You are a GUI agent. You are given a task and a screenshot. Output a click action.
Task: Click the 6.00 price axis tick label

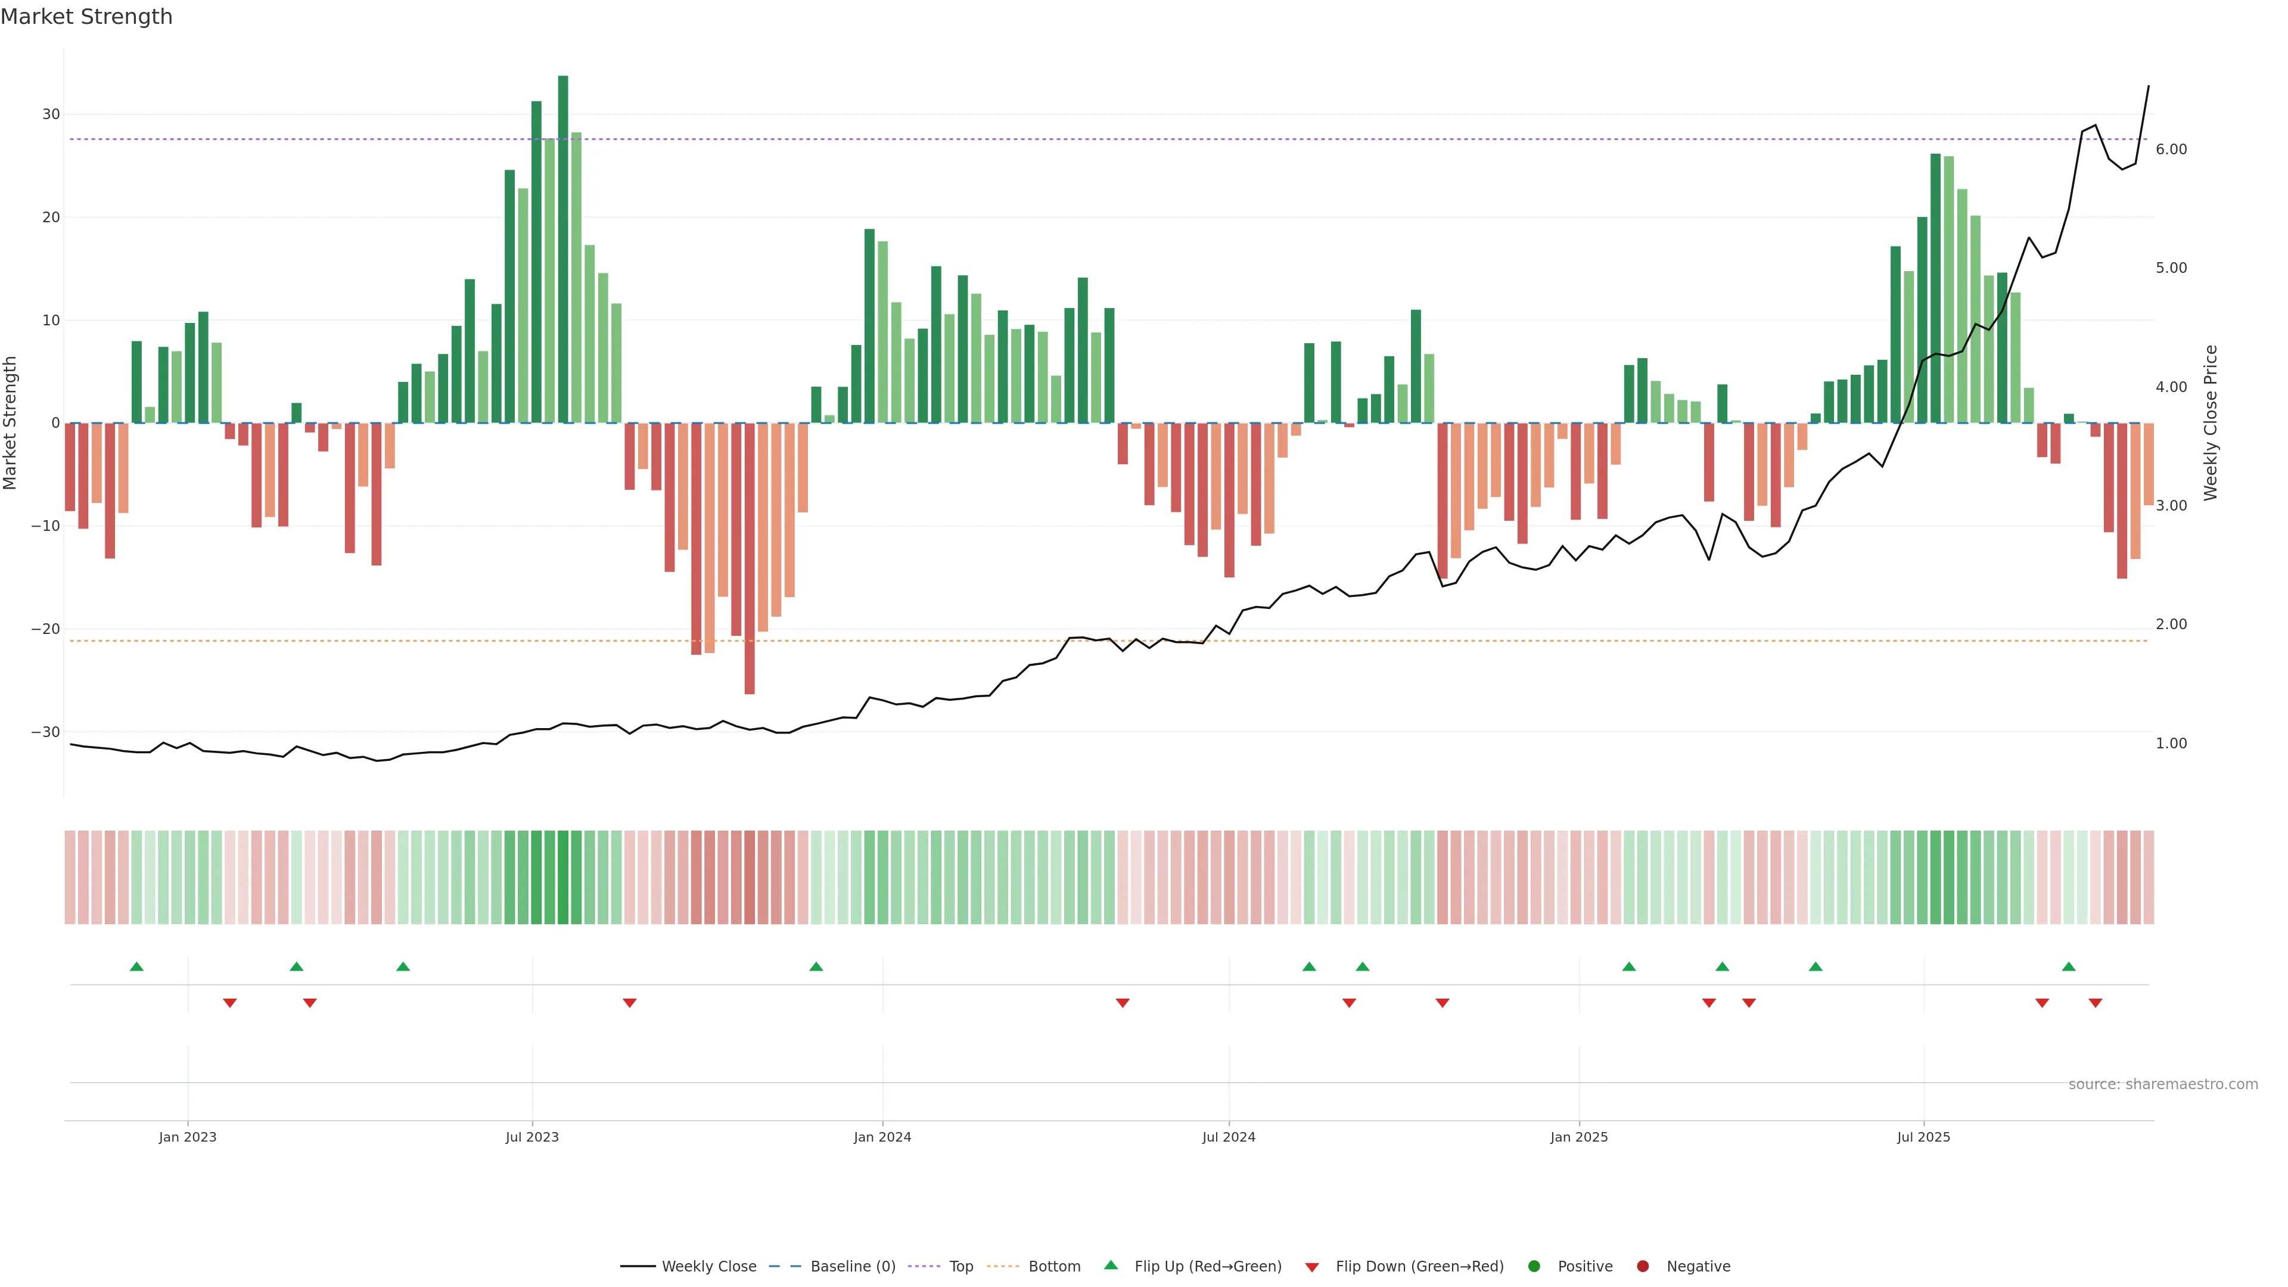pyautogui.click(x=2171, y=149)
